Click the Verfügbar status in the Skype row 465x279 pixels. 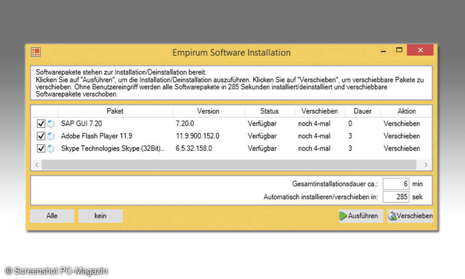[x=262, y=149]
